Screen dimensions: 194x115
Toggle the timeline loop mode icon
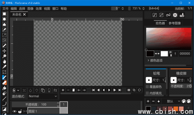139,90
